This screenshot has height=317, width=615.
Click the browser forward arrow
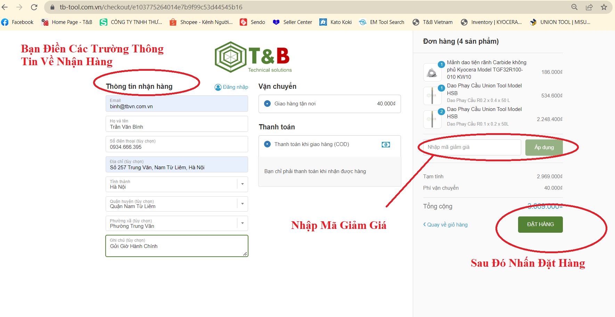click(x=19, y=7)
